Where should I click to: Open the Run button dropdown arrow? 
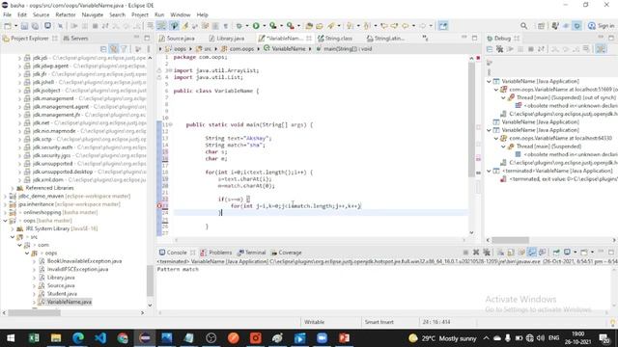264,26
